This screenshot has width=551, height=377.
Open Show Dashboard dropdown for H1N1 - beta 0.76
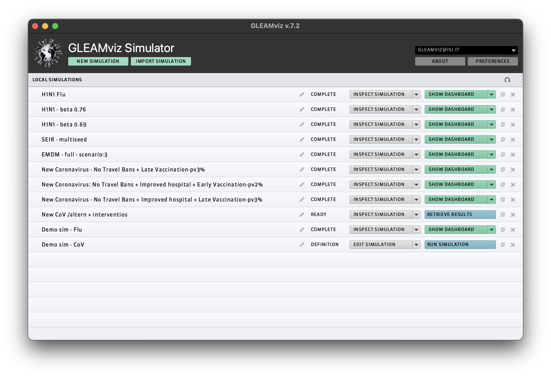point(492,109)
